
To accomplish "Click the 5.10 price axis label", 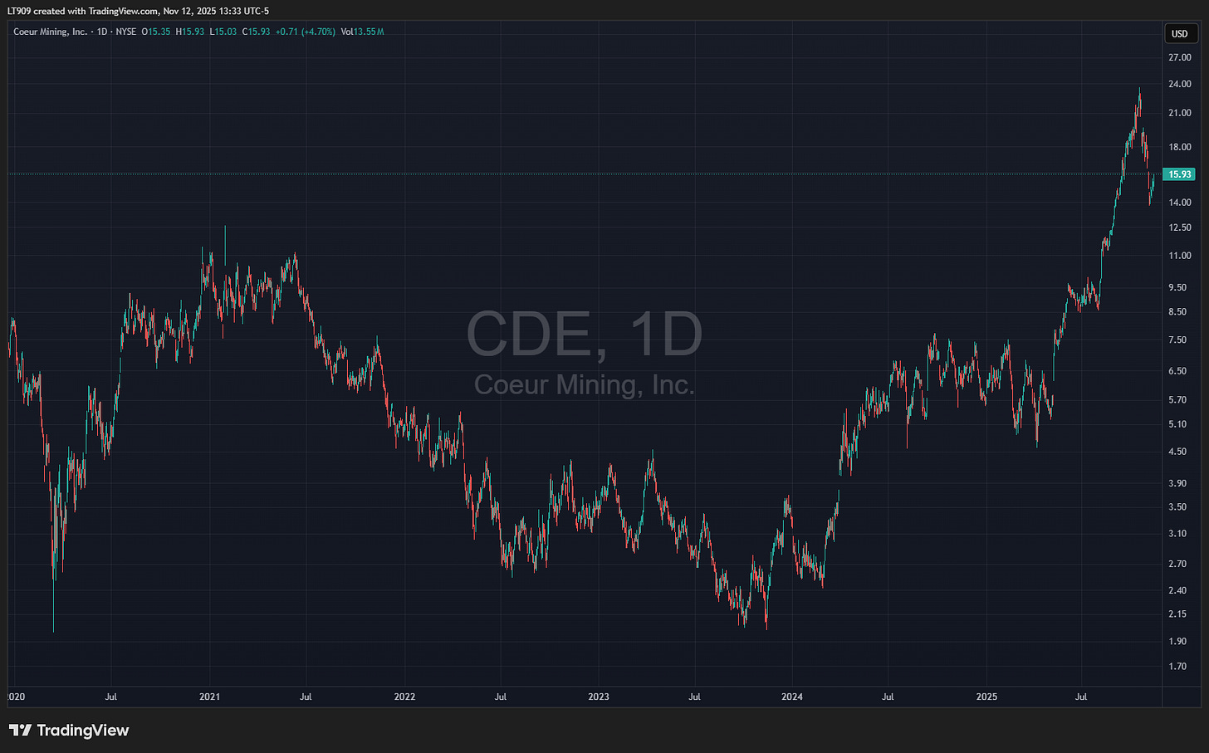I will coord(1177,423).
